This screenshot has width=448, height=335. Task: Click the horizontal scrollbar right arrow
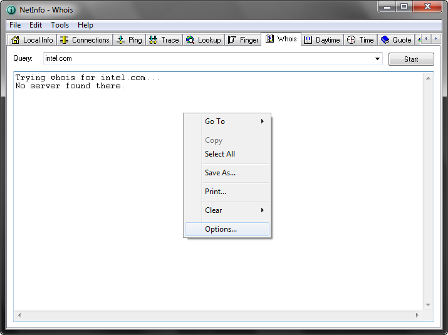pos(419,314)
